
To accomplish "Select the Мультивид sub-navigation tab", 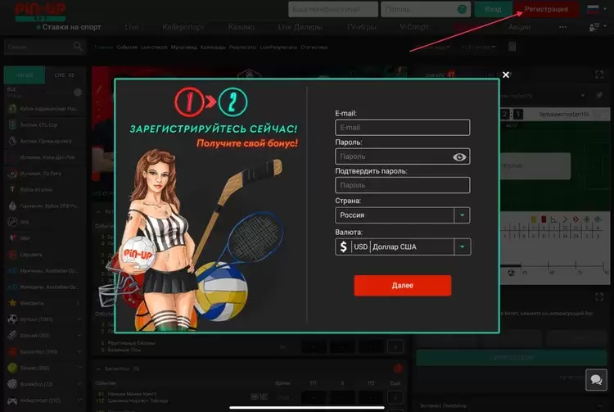I will point(183,48).
